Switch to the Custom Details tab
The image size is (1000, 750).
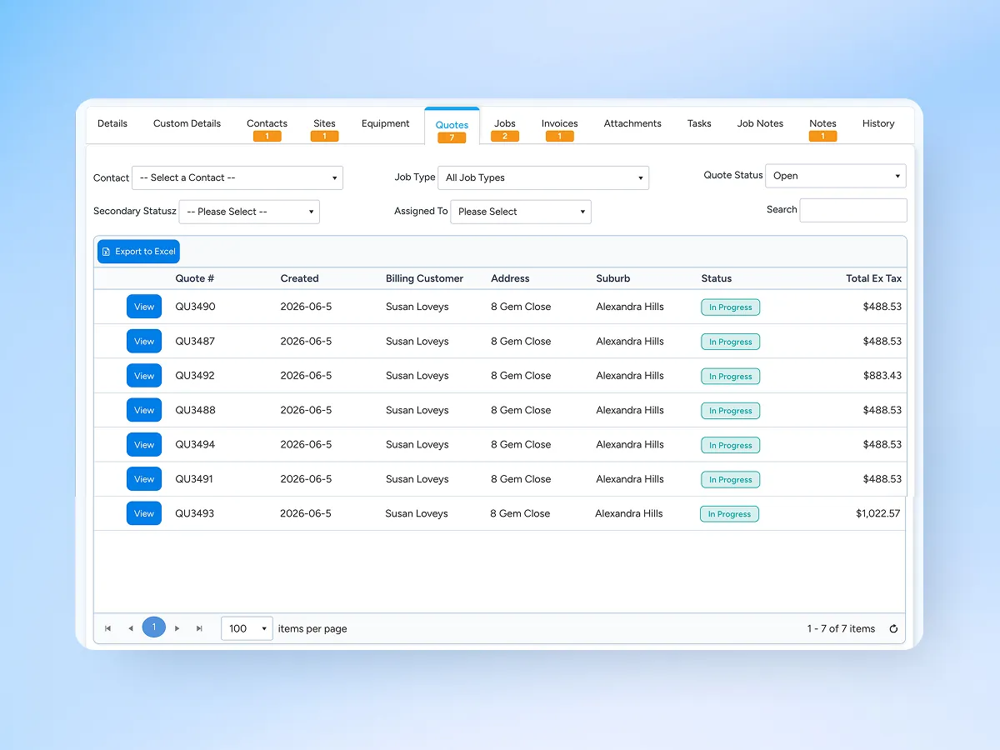click(187, 123)
